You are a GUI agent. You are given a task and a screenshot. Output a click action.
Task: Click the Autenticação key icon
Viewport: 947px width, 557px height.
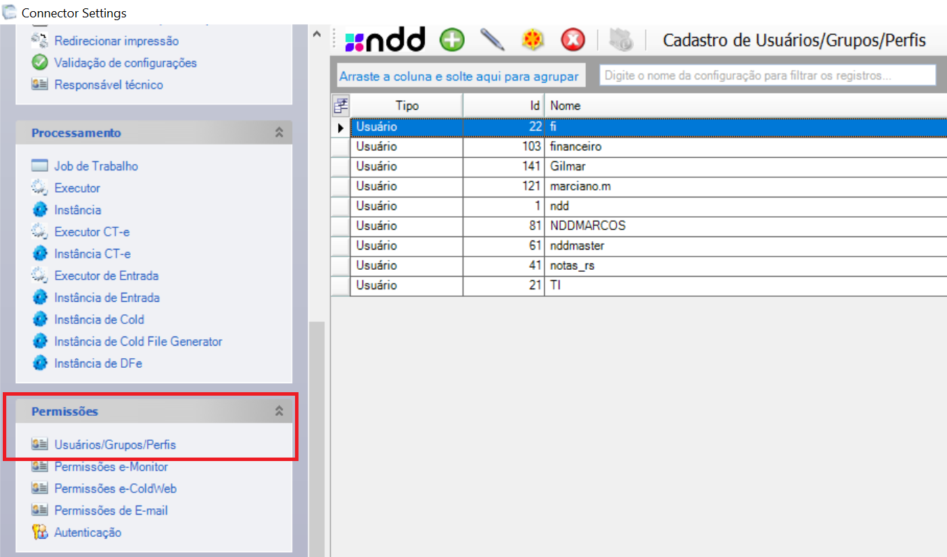click(40, 532)
